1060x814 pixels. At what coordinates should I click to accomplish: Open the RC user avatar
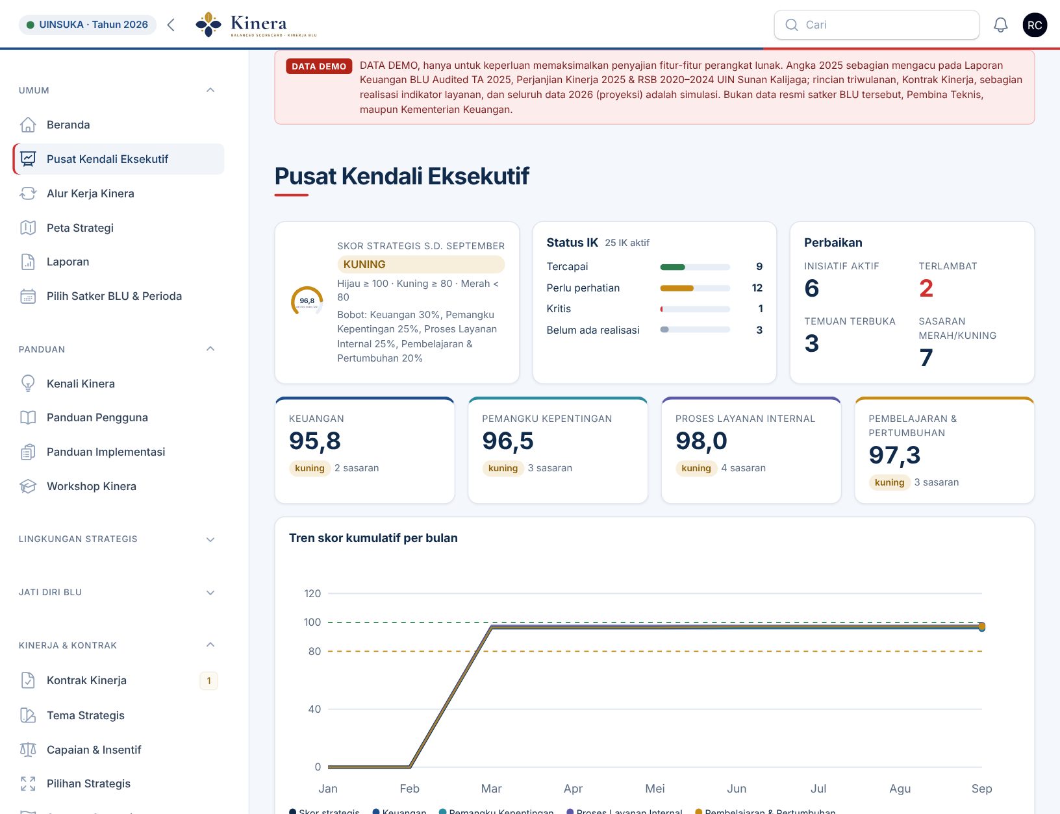(1035, 25)
